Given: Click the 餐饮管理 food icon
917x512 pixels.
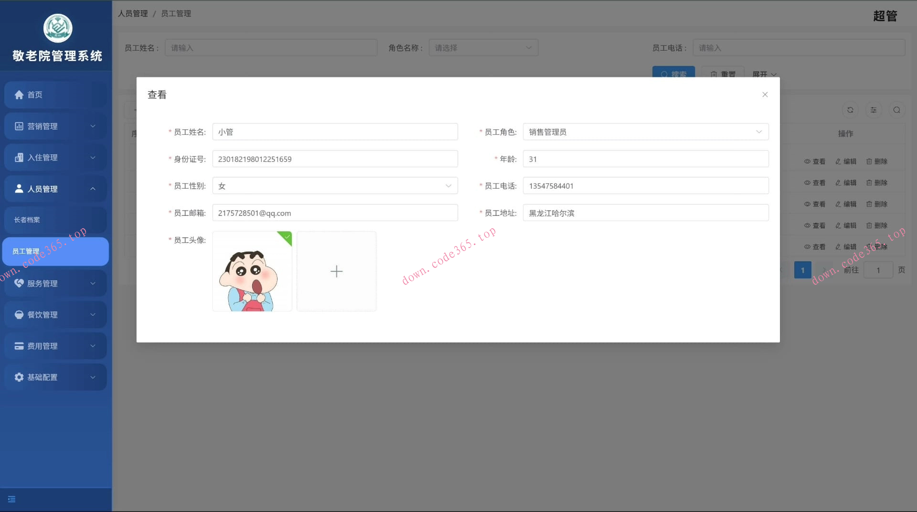Looking at the screenshot, I should (18, 314).
